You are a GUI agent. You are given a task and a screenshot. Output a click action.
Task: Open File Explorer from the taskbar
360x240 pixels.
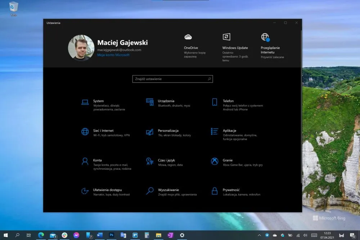pyautogui.click(x=158, y=235)
